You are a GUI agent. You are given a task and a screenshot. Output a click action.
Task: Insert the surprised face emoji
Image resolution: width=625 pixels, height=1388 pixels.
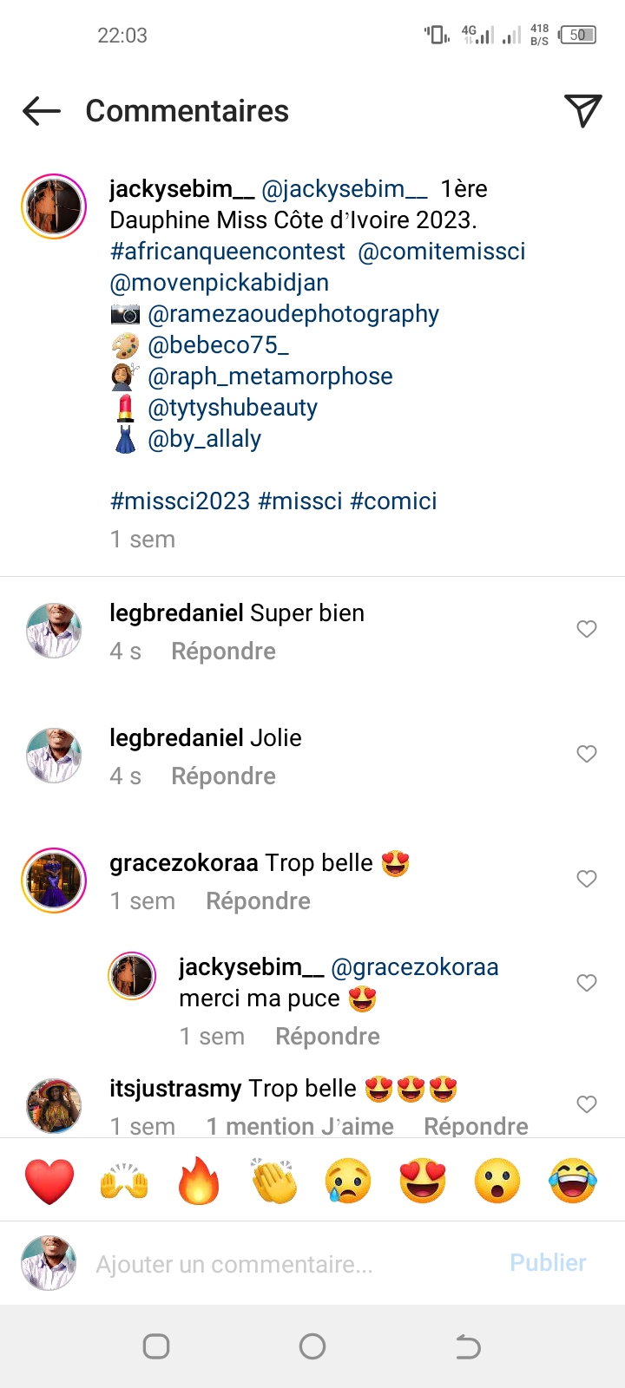pos(497,1181)
